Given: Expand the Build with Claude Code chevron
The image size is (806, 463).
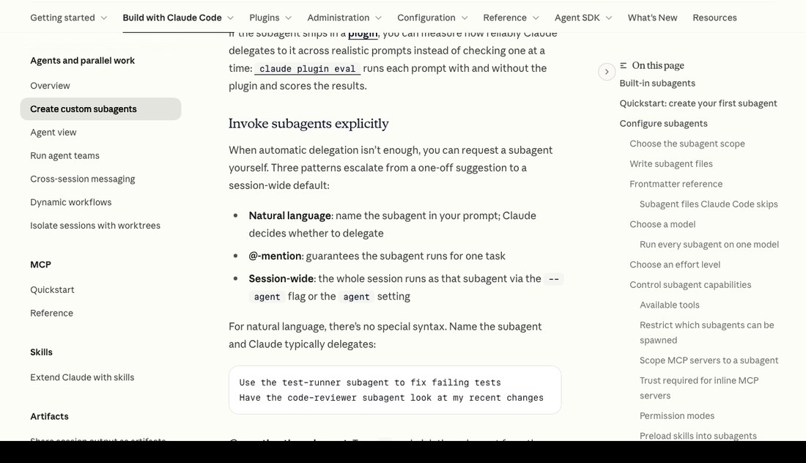Looking at the screenshot, I should pyautogui.click(x=230, y=18).
